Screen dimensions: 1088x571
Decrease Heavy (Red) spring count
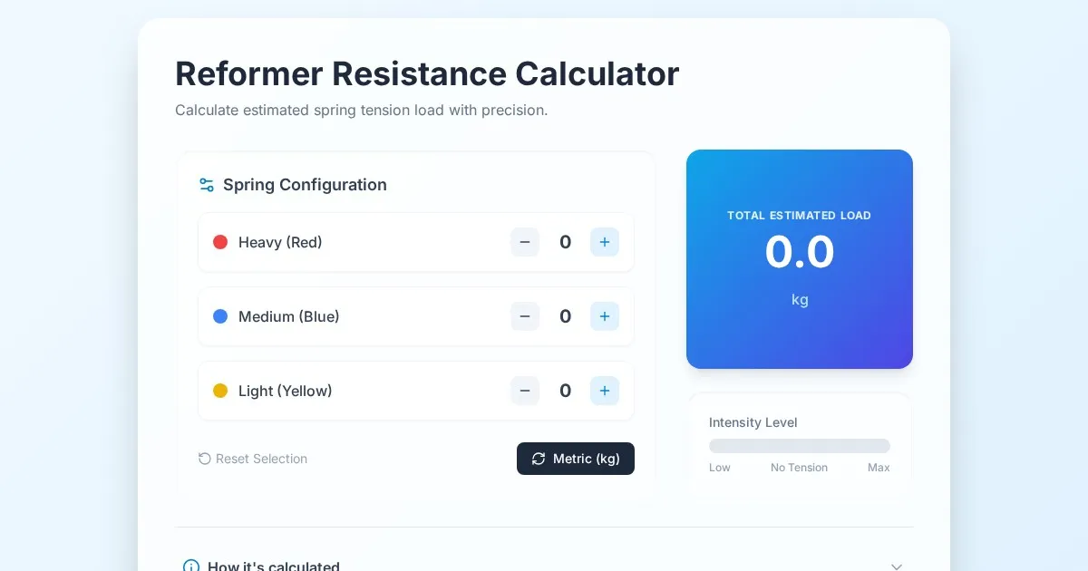point(525,242)
